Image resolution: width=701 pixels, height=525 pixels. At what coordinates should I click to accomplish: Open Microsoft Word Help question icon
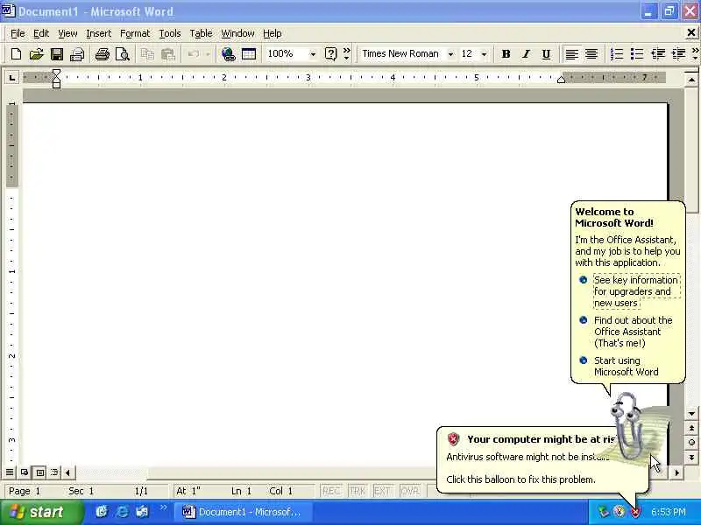coord(330,54)
